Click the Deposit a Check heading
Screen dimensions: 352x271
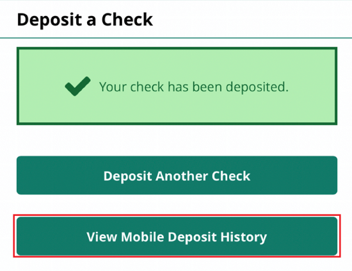coord(85,20)
